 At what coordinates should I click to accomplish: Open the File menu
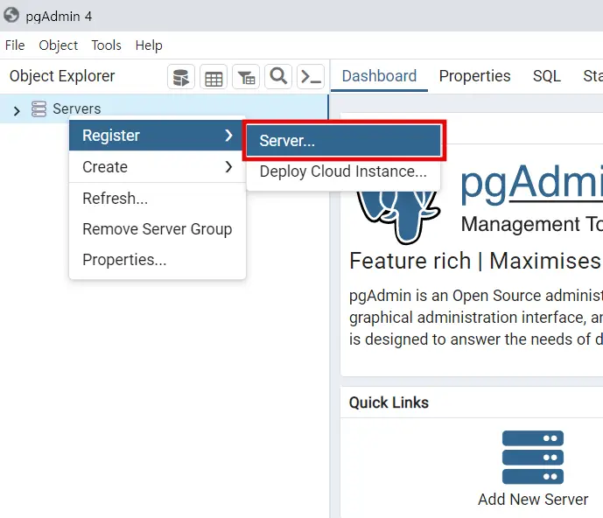[x=15, y=45]
